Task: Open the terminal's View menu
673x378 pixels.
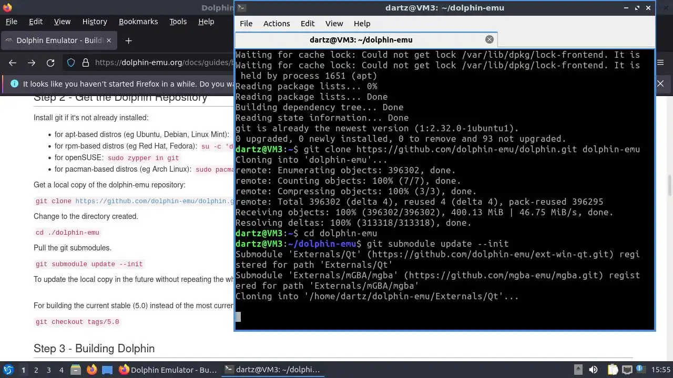Action: point(334,24)
